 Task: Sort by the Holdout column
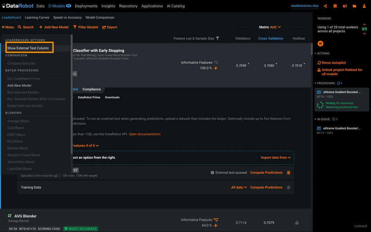click(299, 38)
